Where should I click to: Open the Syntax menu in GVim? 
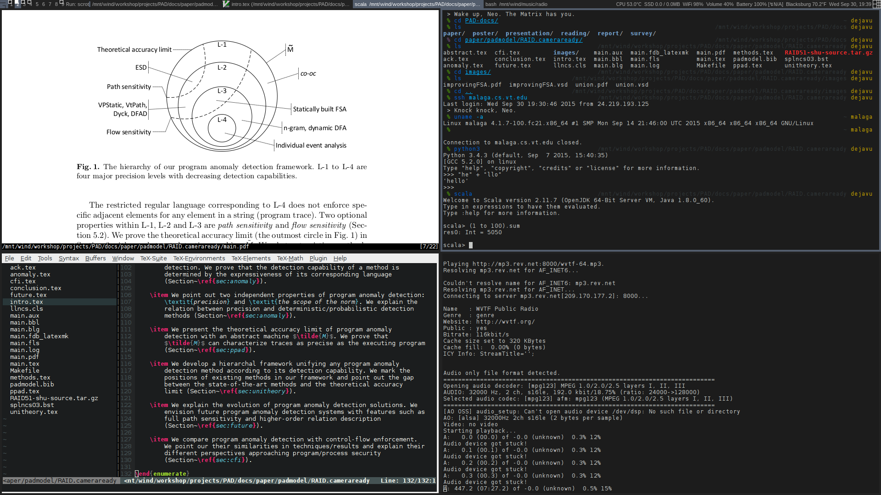click(69, 258)
